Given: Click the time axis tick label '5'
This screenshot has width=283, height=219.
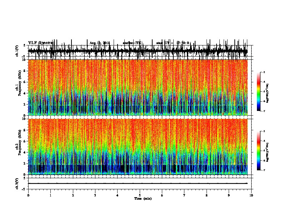Looking at the screenshot, I should 140,195.
